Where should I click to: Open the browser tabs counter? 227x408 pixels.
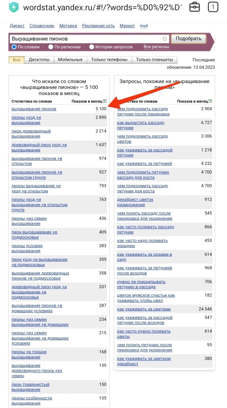213,7
